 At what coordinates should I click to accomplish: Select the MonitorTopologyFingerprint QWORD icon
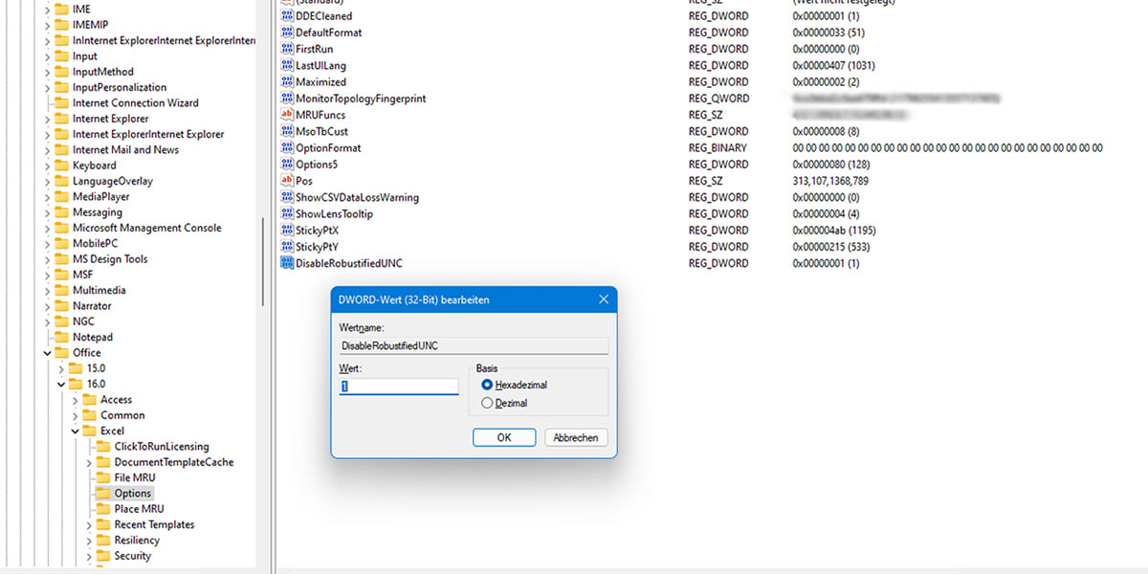(287, 99)
